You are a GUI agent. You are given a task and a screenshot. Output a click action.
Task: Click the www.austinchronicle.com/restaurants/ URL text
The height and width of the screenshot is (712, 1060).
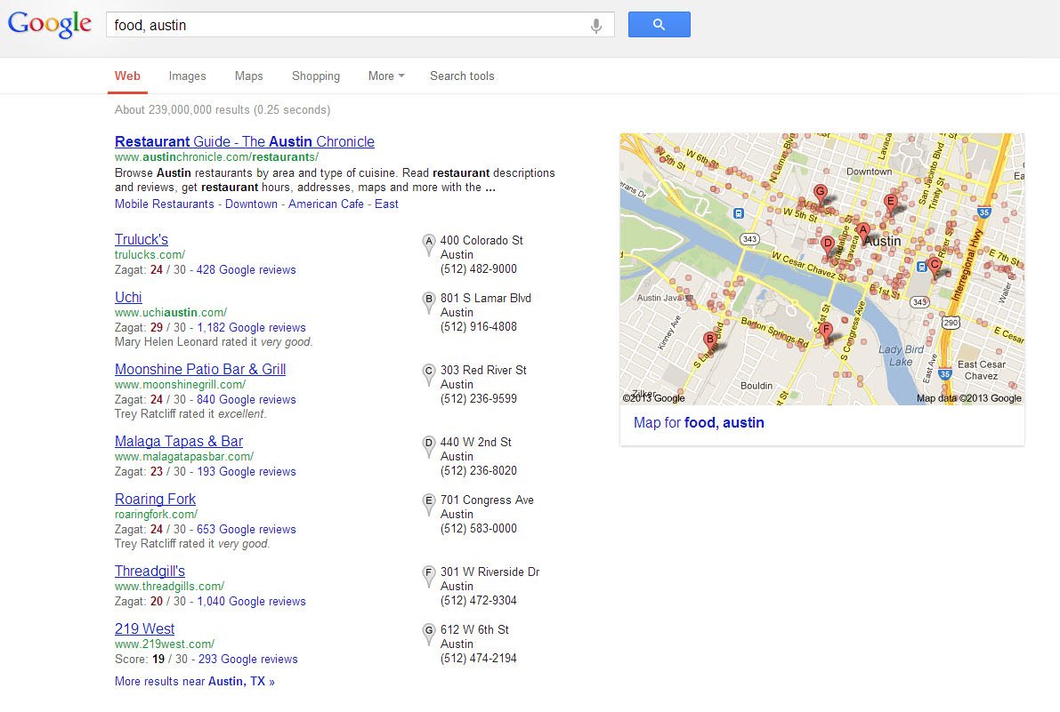pyautogui.click(x=216, y=157)
